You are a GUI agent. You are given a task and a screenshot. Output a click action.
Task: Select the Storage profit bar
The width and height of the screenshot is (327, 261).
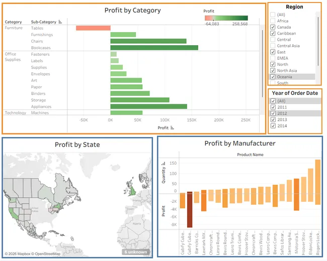140,100
